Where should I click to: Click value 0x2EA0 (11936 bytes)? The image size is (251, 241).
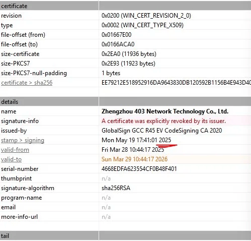pos(129,54)
